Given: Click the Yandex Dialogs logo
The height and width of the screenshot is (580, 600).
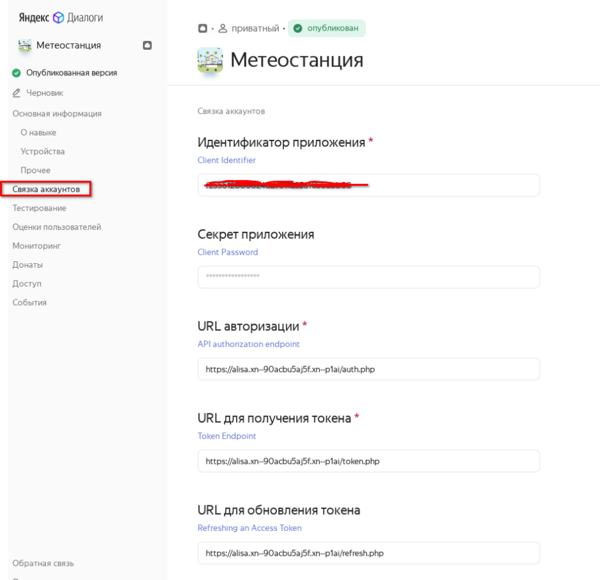Looking at the screenshot, I should pos(60,18).
